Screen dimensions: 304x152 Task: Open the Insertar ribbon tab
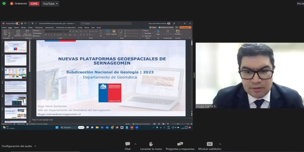click(x=16, y=27)
